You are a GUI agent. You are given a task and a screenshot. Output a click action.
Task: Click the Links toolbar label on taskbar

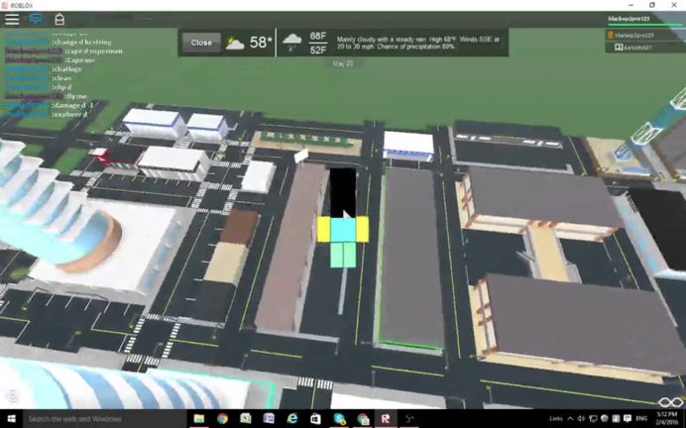tap(555, 419)
